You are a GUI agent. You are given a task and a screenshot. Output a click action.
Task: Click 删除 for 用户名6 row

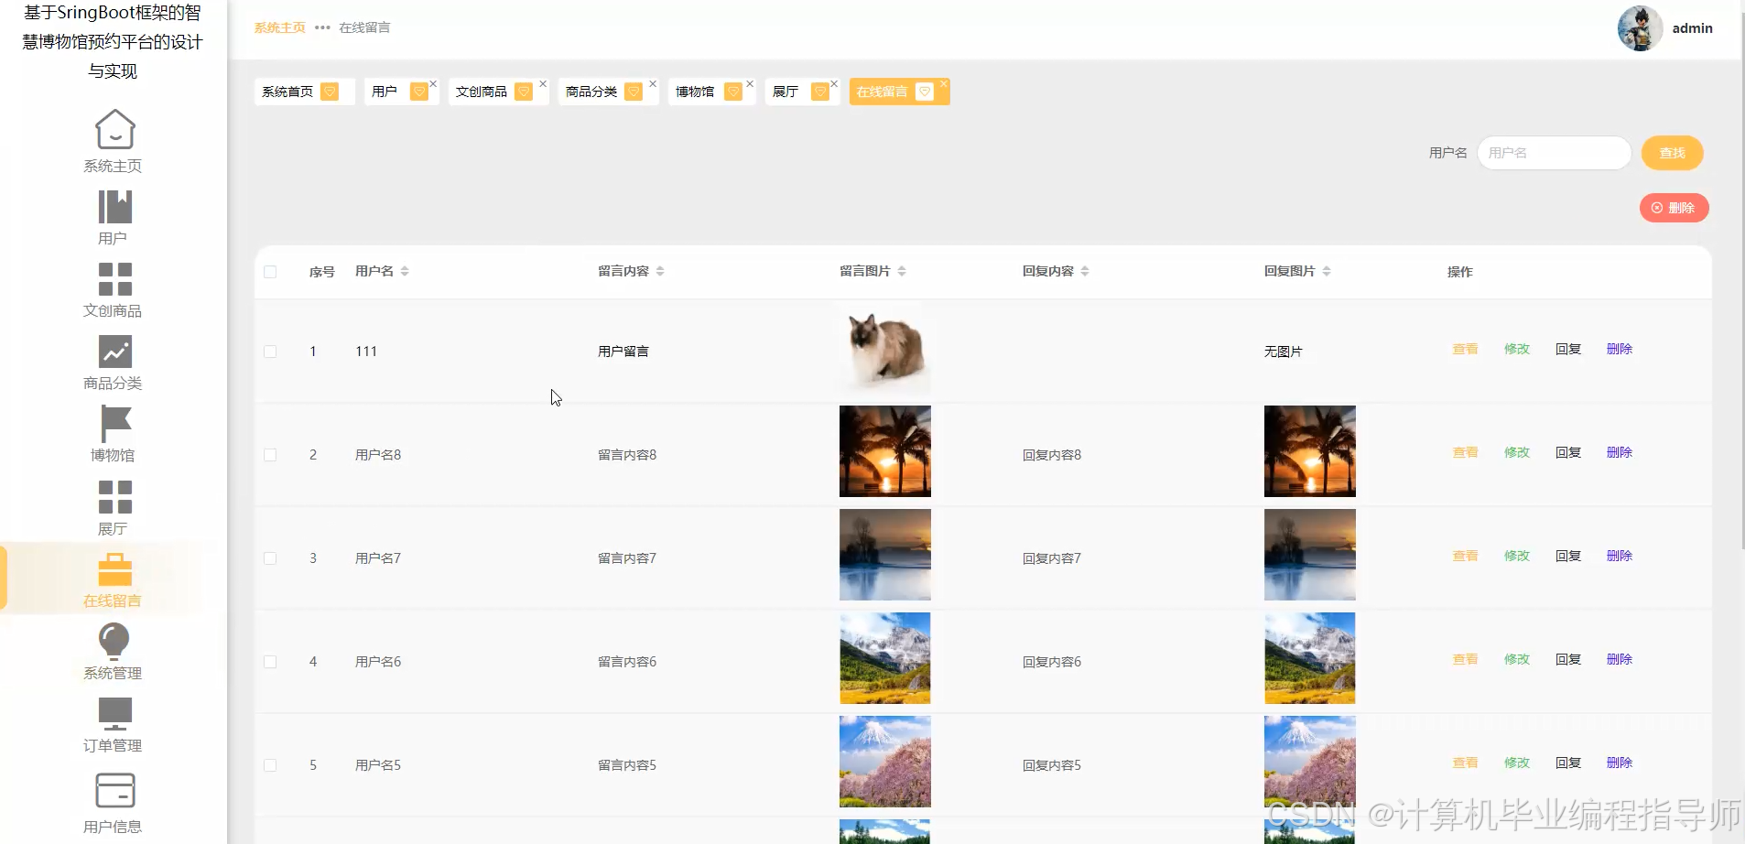(1620, 659)
